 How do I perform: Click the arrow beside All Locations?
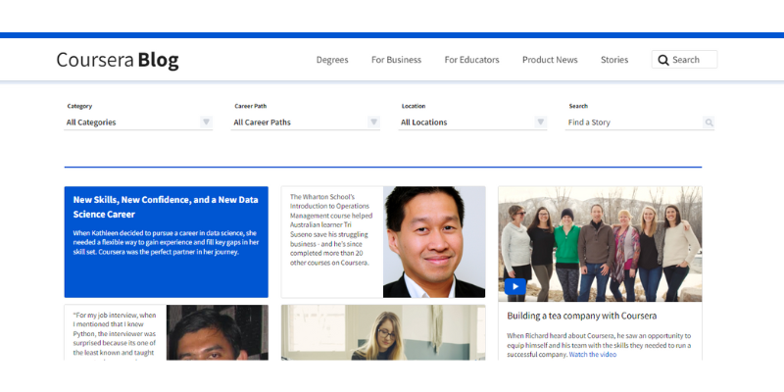540,122
